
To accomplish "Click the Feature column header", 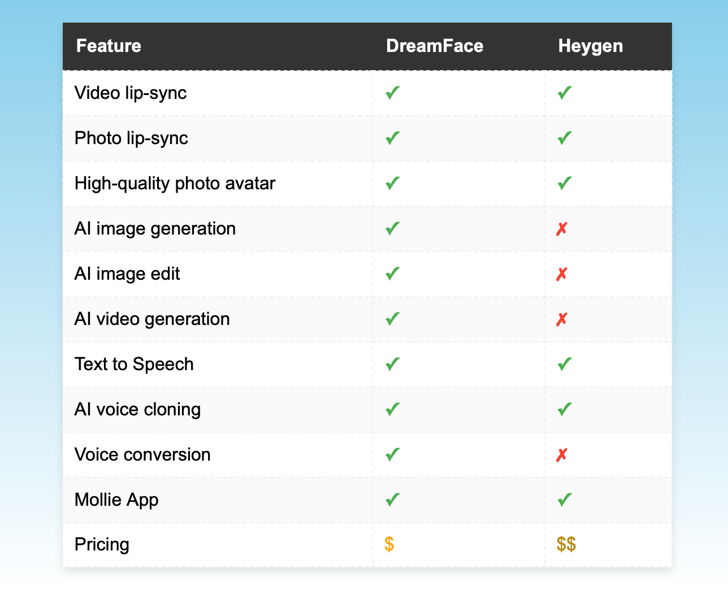I will [x=109, y=46].
